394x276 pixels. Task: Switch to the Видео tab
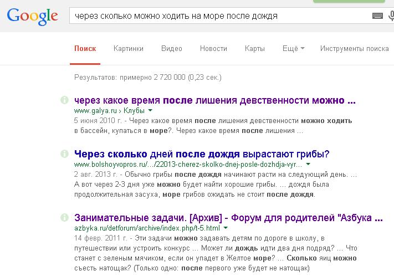click(172, 49)
